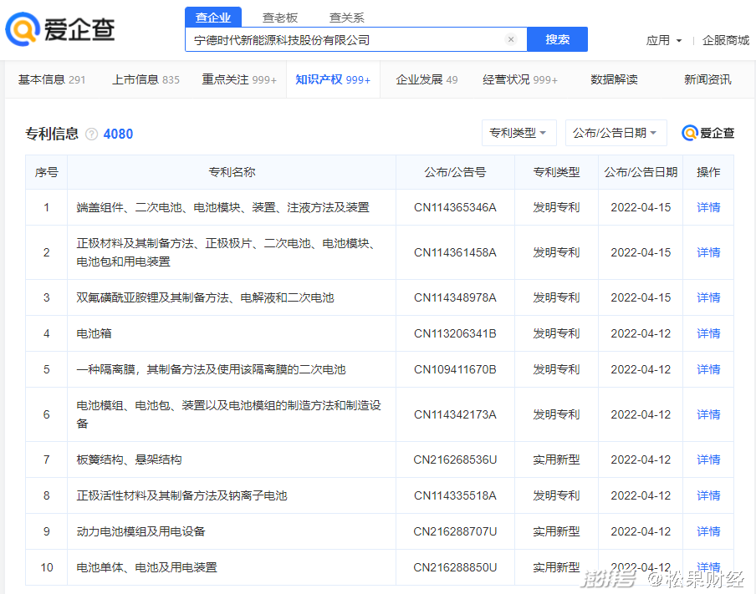View 详情 for patent CN114365346A
The image size is (756, 594).
coord(707,207)
